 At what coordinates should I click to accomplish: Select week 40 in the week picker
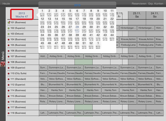(84, 37)
